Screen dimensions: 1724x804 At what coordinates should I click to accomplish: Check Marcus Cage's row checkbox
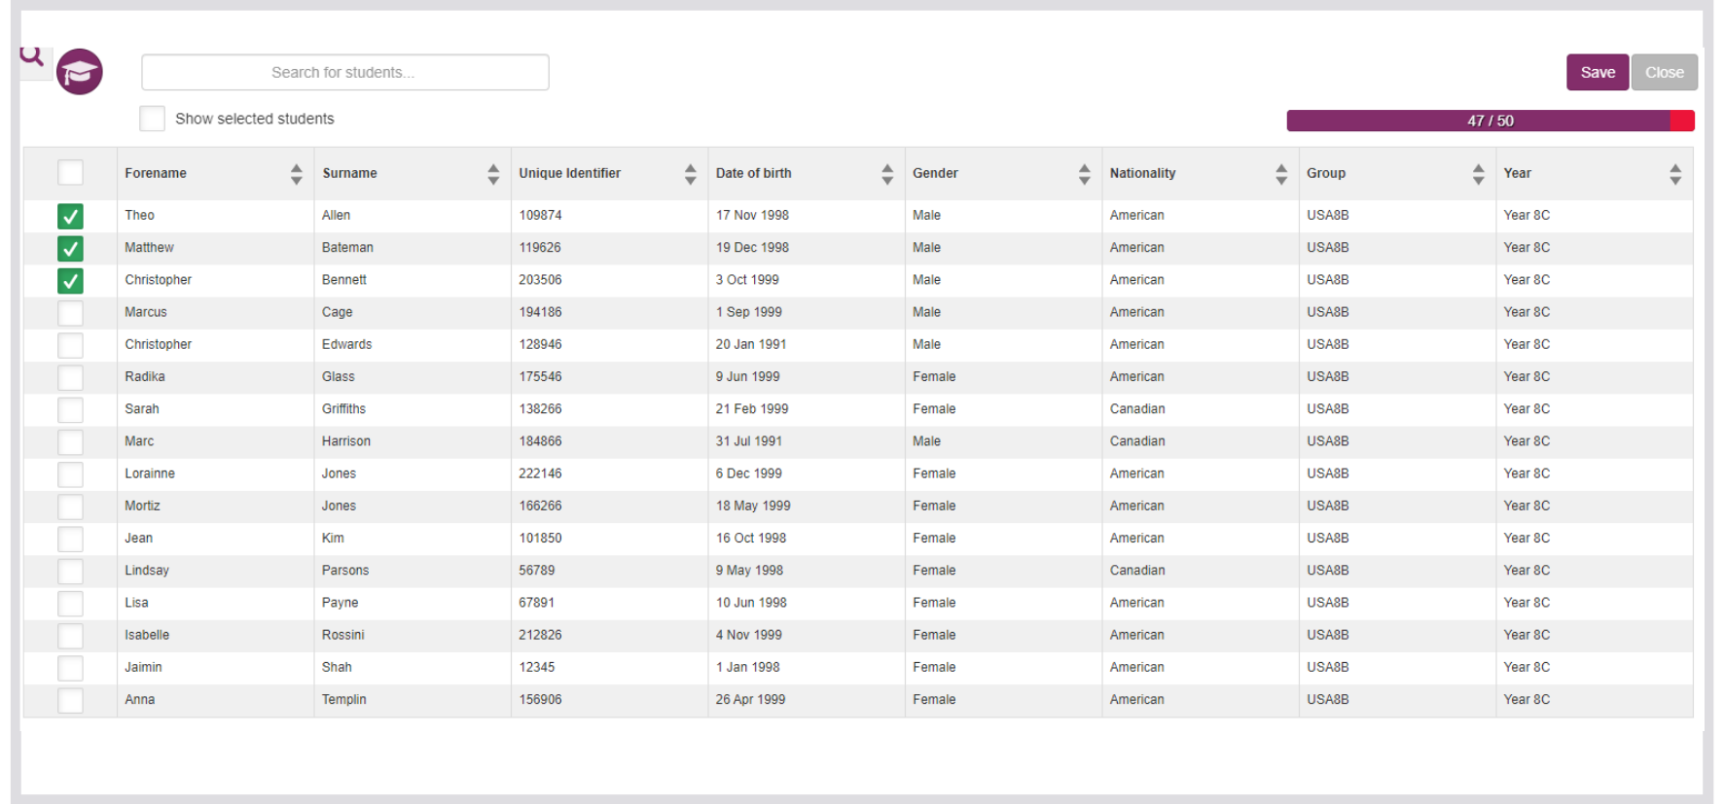[70, 313]
